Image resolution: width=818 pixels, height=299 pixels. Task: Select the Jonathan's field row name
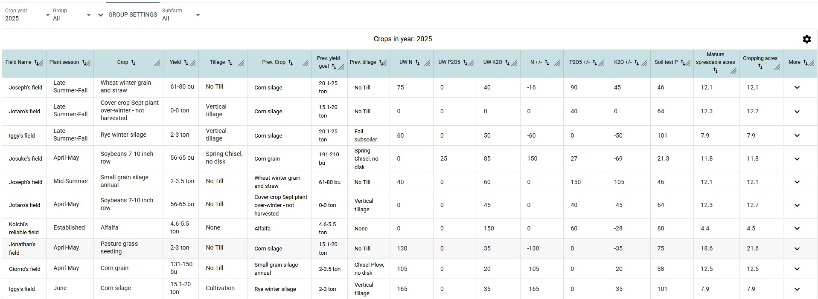22,248
